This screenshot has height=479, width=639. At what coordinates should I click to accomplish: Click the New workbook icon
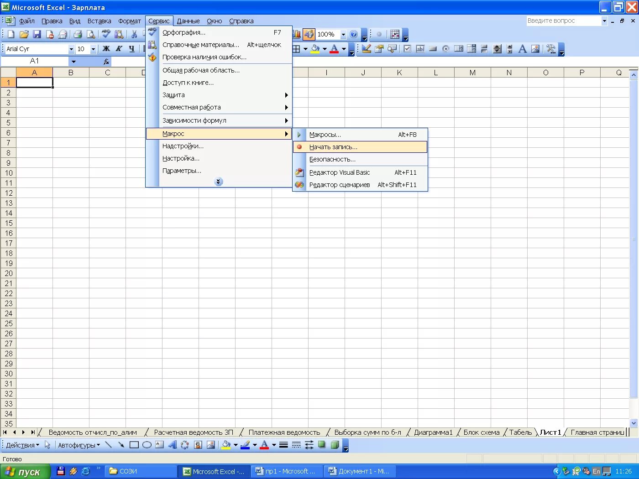11,34
